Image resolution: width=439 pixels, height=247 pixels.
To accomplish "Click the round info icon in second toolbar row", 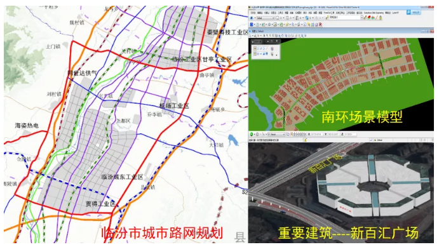I will click(x=304, y=25).
